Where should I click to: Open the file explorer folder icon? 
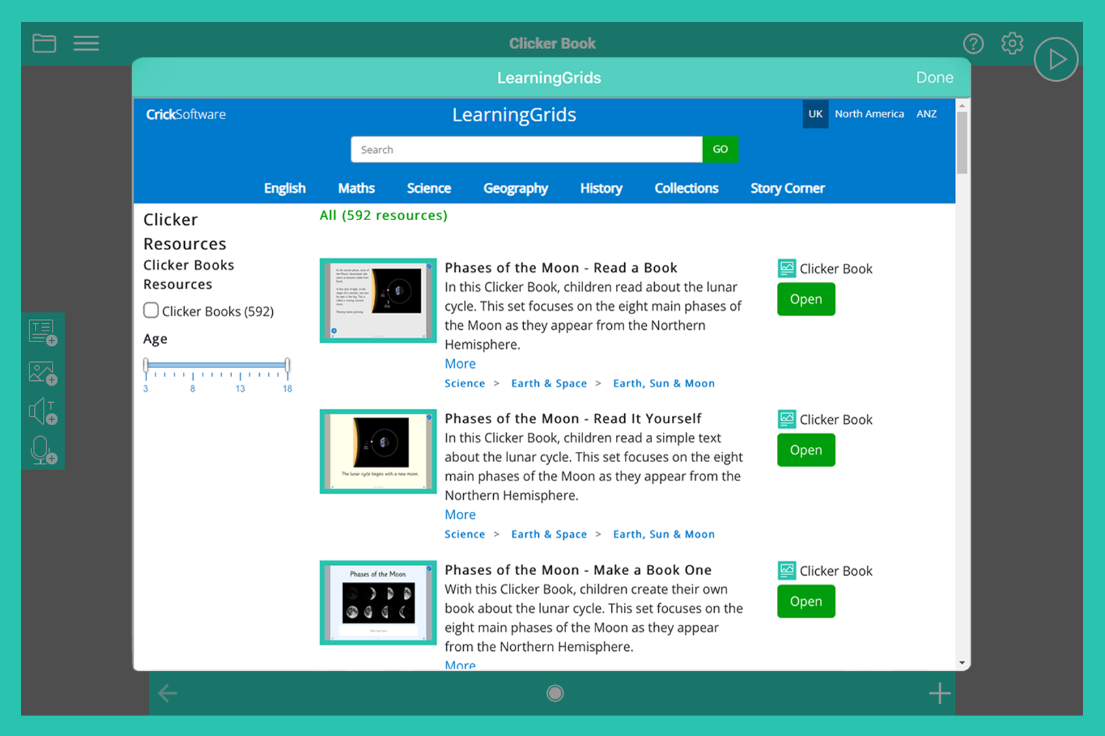coord(44,44)
